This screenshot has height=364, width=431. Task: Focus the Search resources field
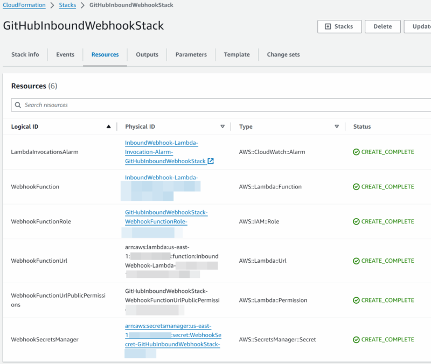point(221,105)
